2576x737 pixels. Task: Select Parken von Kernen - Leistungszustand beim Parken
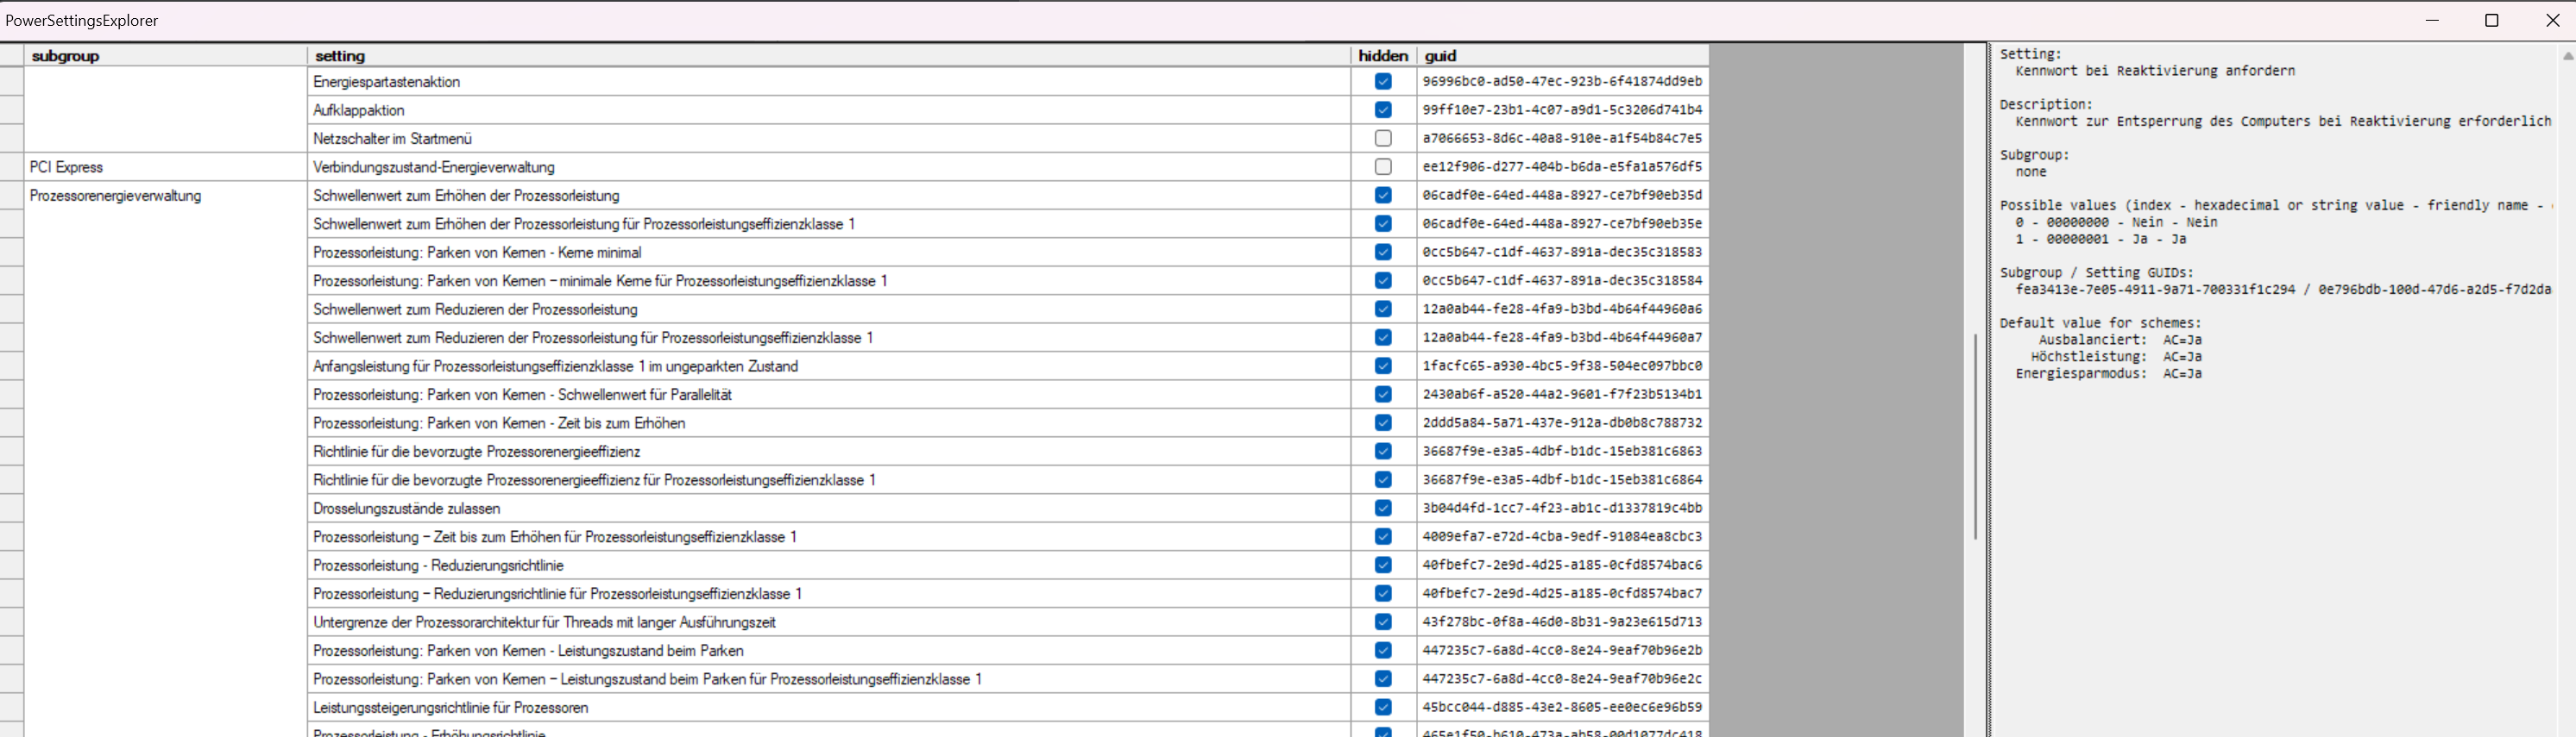[x=829, y=650]
